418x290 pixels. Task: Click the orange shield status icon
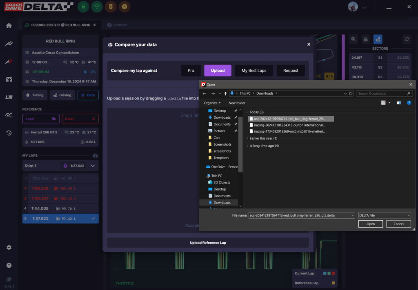(x=111, y=7)
